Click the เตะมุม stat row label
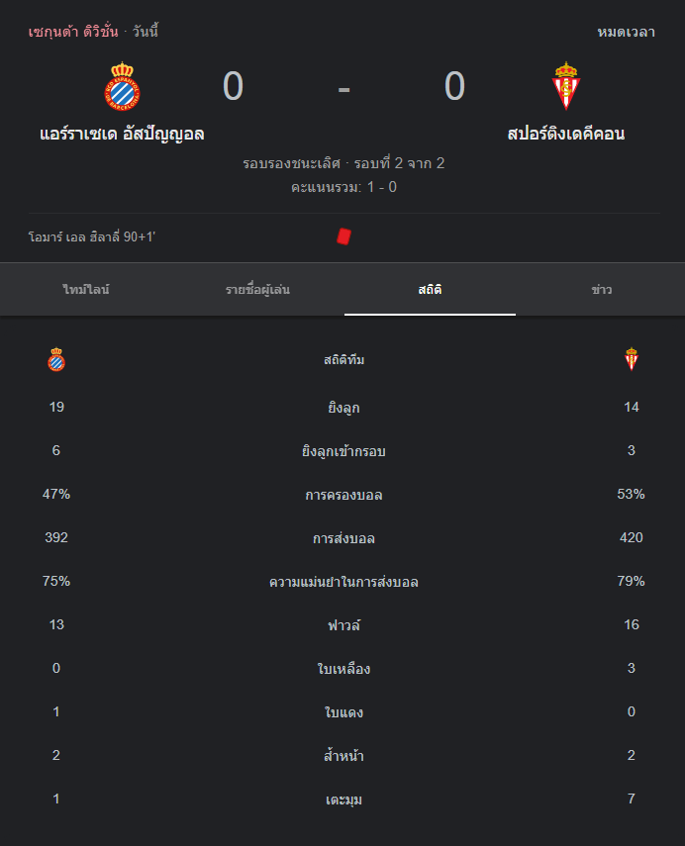685x846 pixels. (343, 799)
